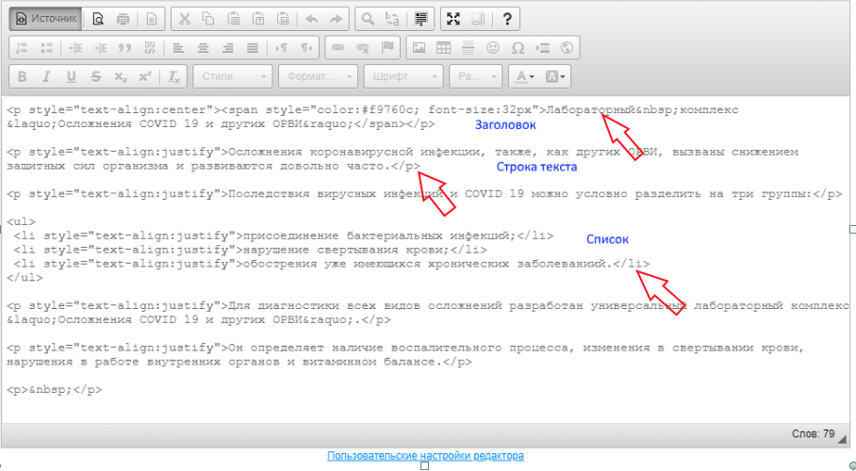Click the Select All icon
Screen dimensions: 856x471
[420, 19]
